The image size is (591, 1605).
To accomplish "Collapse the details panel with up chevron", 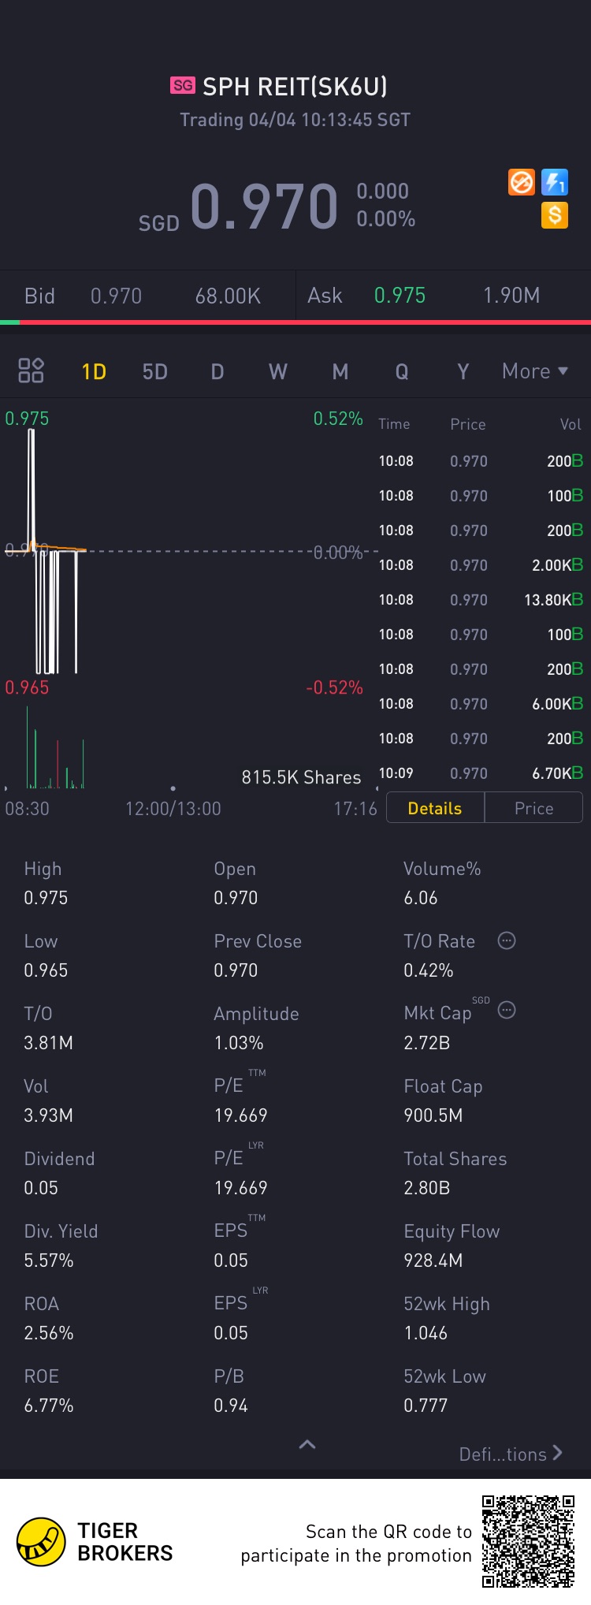I will point(307,1444).
